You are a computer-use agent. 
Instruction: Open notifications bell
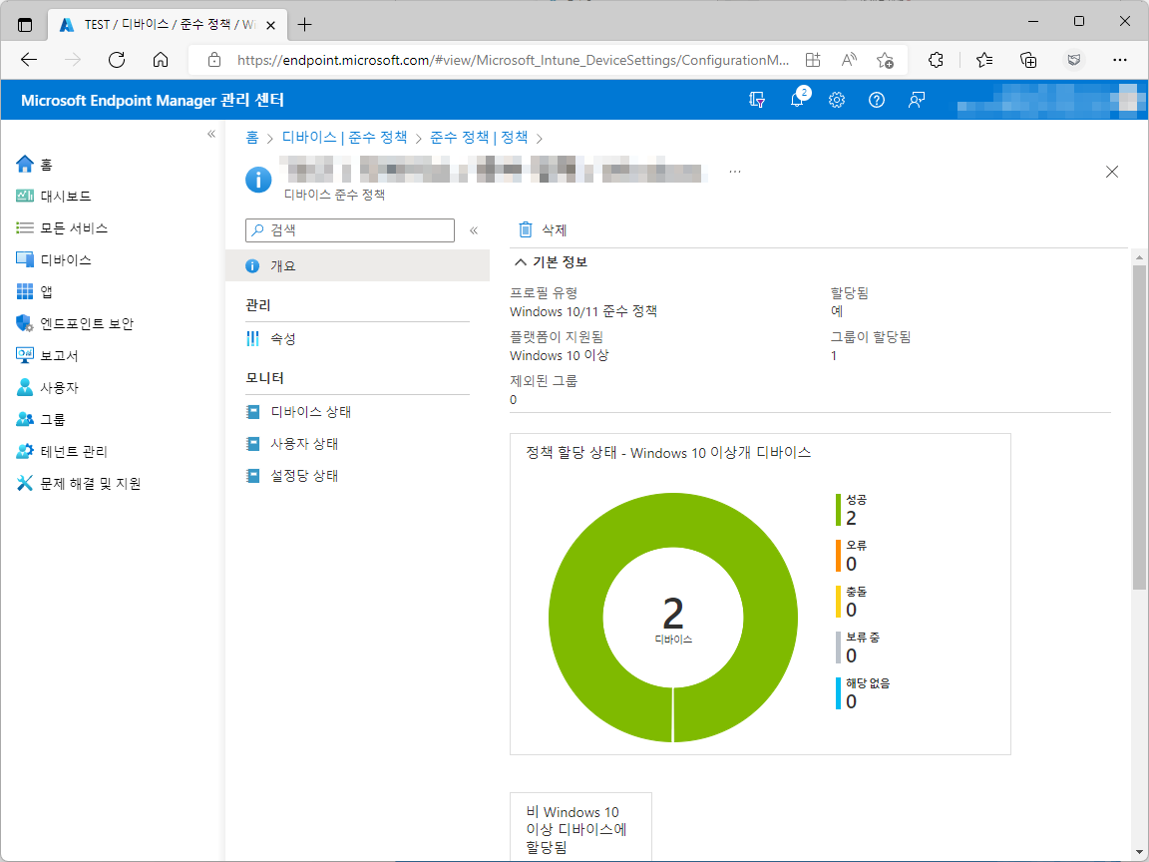(x=797, y=101)
